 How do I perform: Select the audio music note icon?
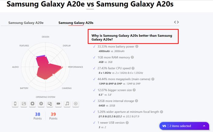[x=67, y=104]
